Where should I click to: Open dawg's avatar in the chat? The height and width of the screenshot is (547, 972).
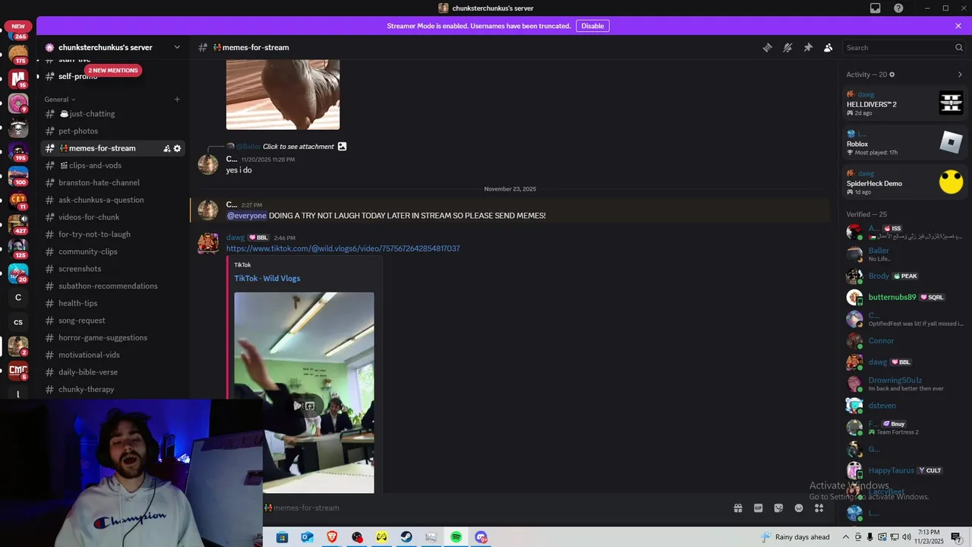click(208, 244)
